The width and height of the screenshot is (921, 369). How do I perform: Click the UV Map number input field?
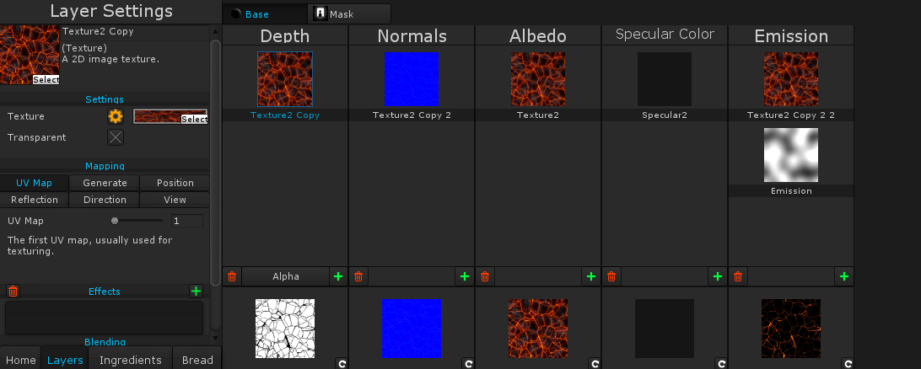(186, 221)
